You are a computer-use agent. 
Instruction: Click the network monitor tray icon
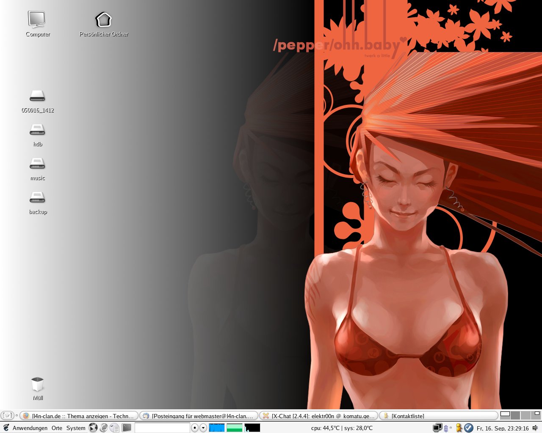click(437, 428)
